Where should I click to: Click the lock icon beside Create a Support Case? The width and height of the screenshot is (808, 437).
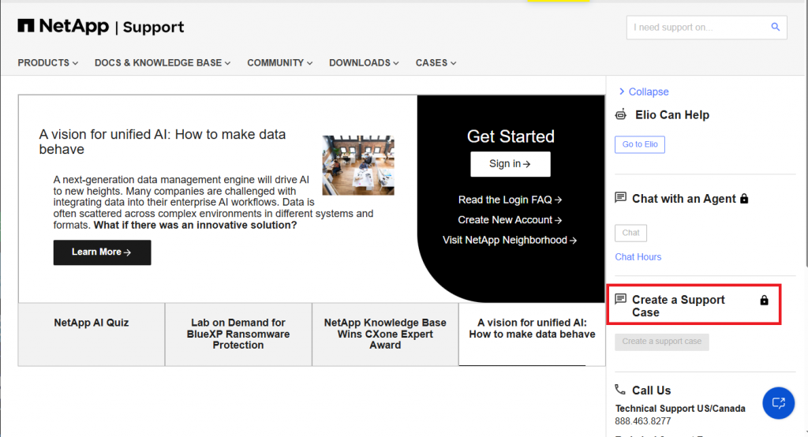pyautogui.click(x=764, y=300)
